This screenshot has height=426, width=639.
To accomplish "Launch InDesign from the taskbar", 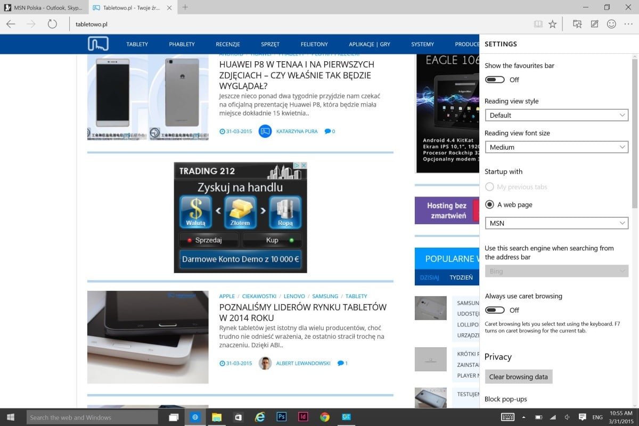I will (x=304, y=417).
